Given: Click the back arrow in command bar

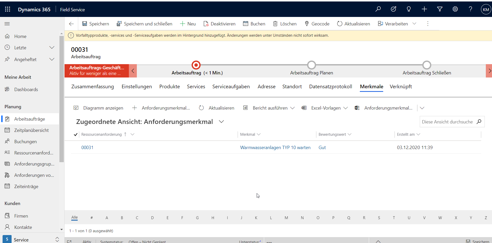Looking at the screenshot, I should [71, 24].
